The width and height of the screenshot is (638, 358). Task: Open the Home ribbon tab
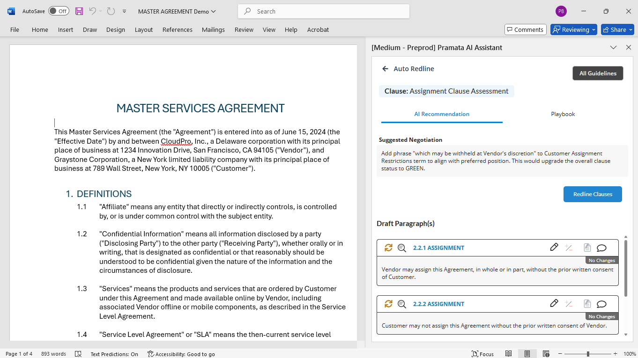[40, 29]
